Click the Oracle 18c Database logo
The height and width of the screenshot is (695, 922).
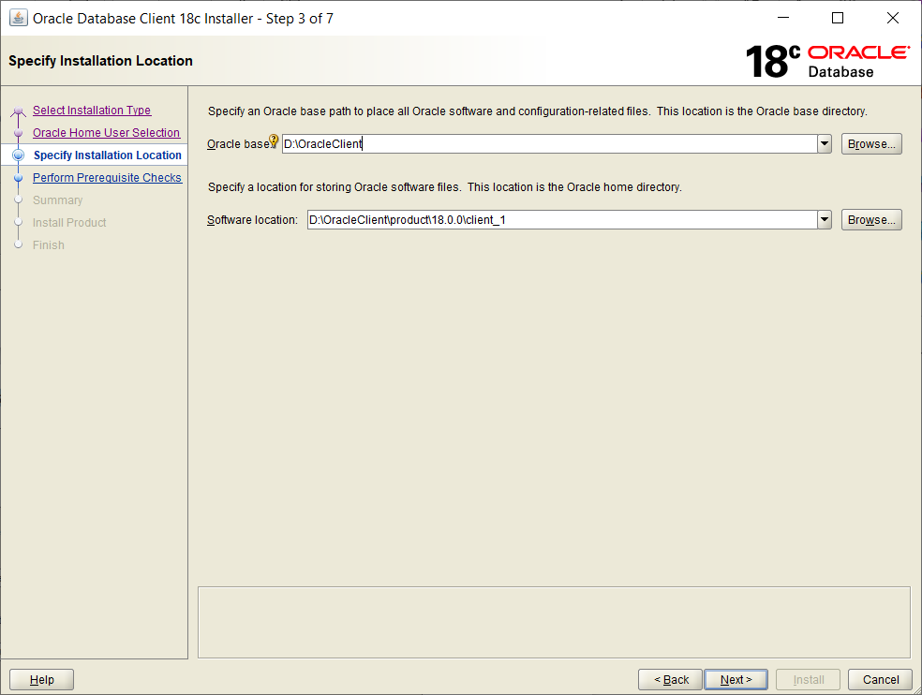point(827,61)
